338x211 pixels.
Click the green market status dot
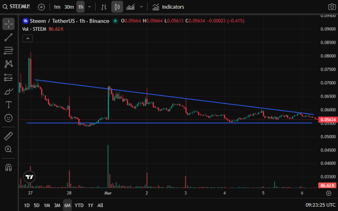coord(115,21)
